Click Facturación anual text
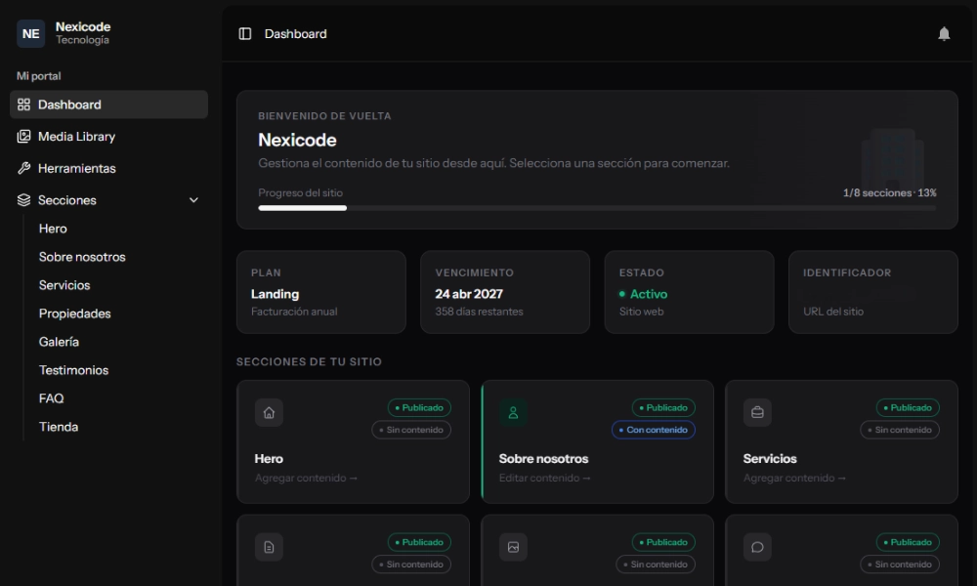Image resolution: width=977 pixels, height=586 pixels. (x=294, y=312)
